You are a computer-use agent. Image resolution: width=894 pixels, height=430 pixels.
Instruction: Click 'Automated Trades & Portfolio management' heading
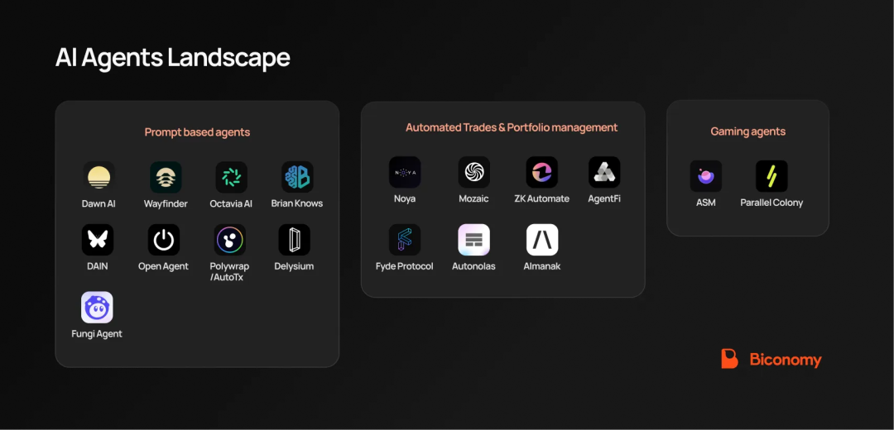[x=512, y=127]
